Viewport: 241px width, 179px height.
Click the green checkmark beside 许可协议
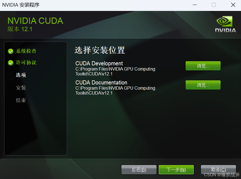pyautogui.click(x=11, y=63)
